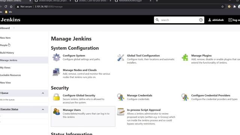Collapse the Build Queue panel

pos(43,93)
